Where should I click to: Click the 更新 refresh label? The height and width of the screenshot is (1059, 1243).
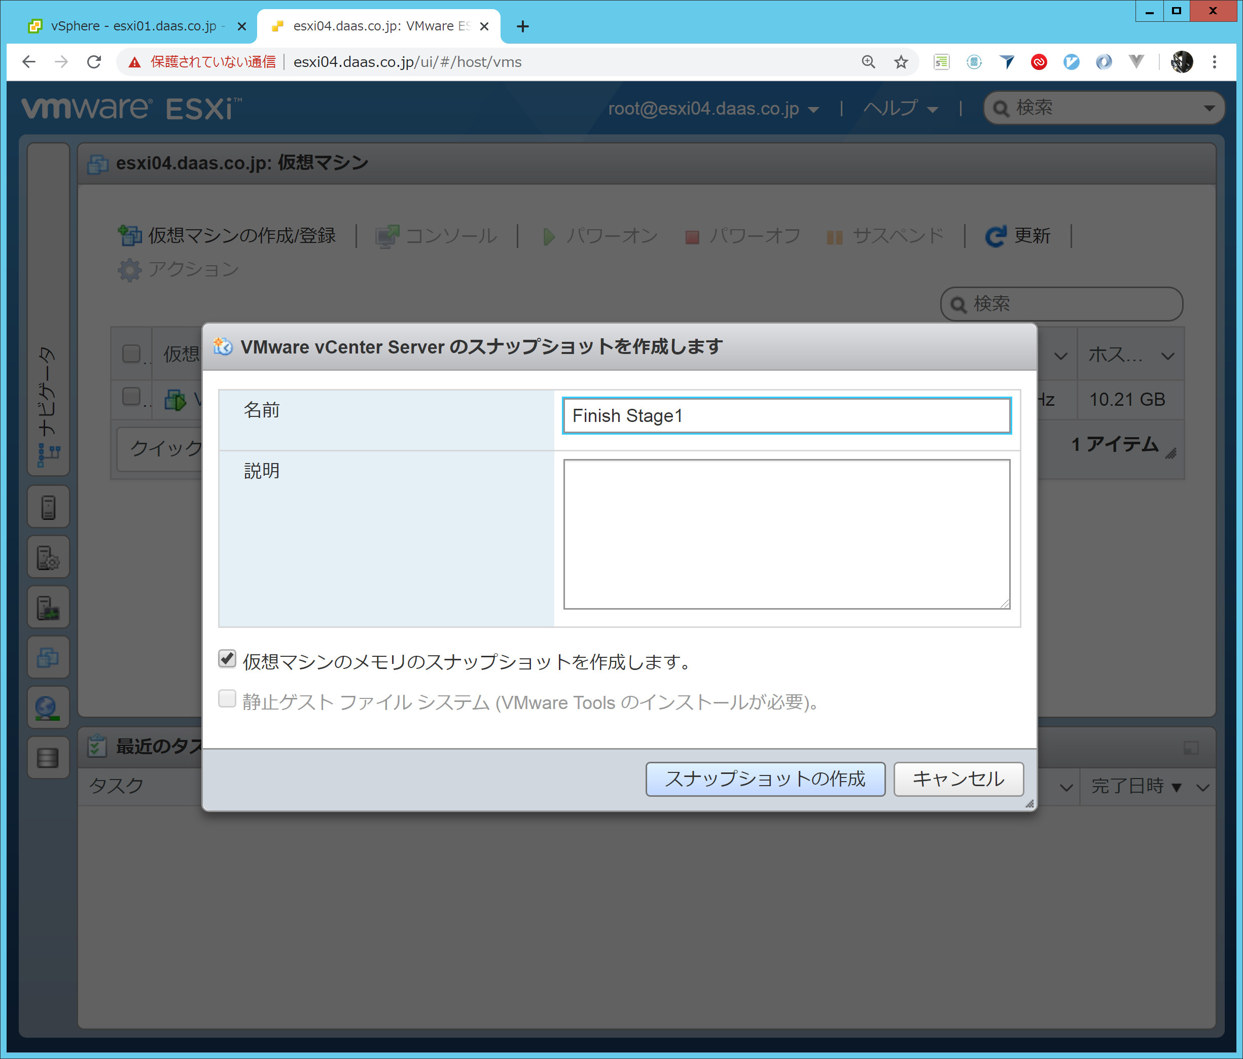1032,235
